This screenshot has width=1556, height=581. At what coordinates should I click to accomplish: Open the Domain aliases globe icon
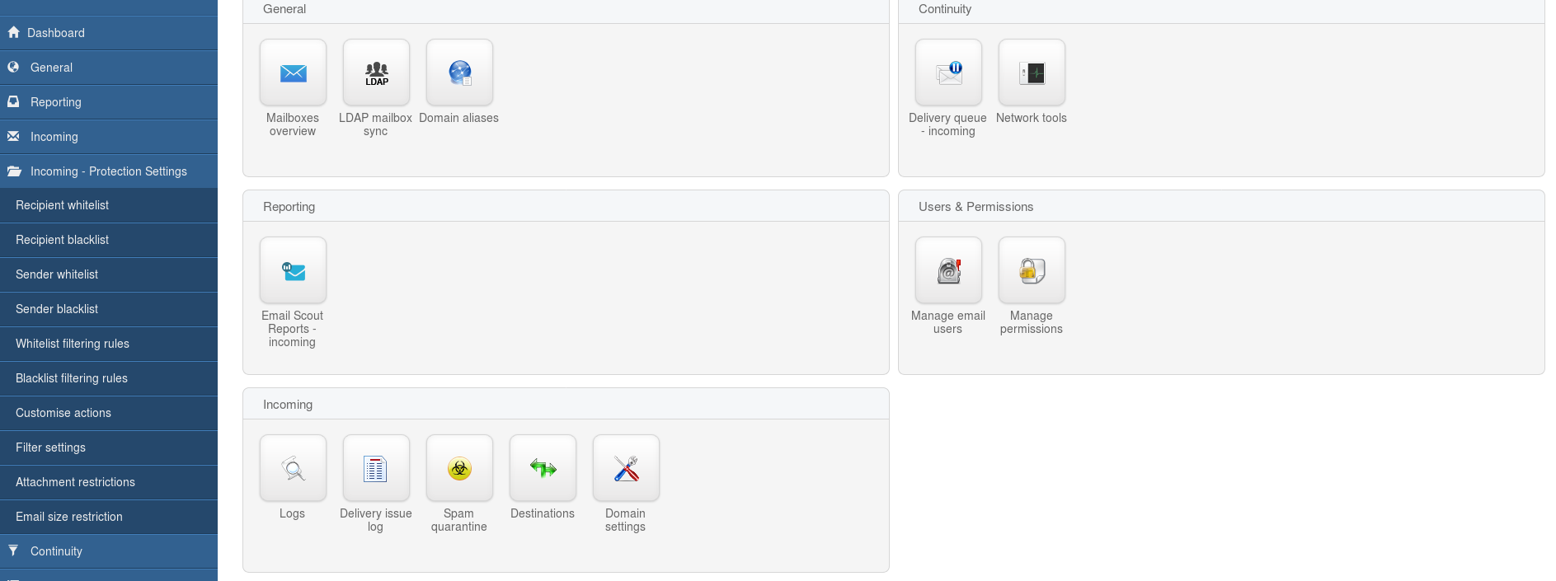click(459, 73)
